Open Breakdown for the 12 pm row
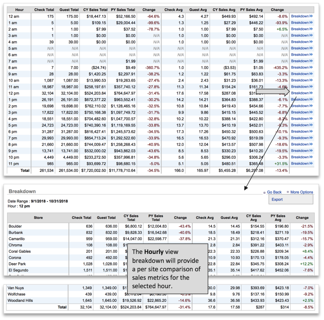The width and height of the screenshot is (324, 320). 302,93
